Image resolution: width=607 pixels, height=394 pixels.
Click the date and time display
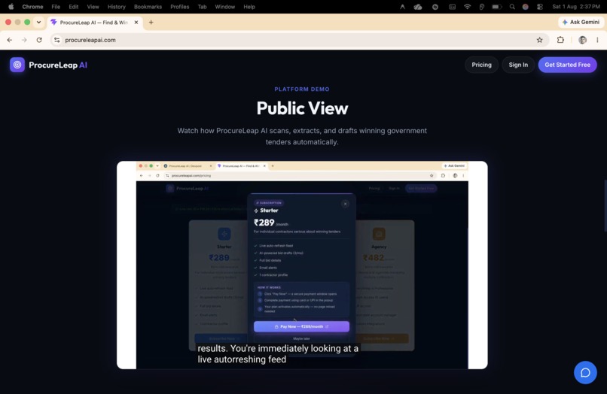coord(576,7)
